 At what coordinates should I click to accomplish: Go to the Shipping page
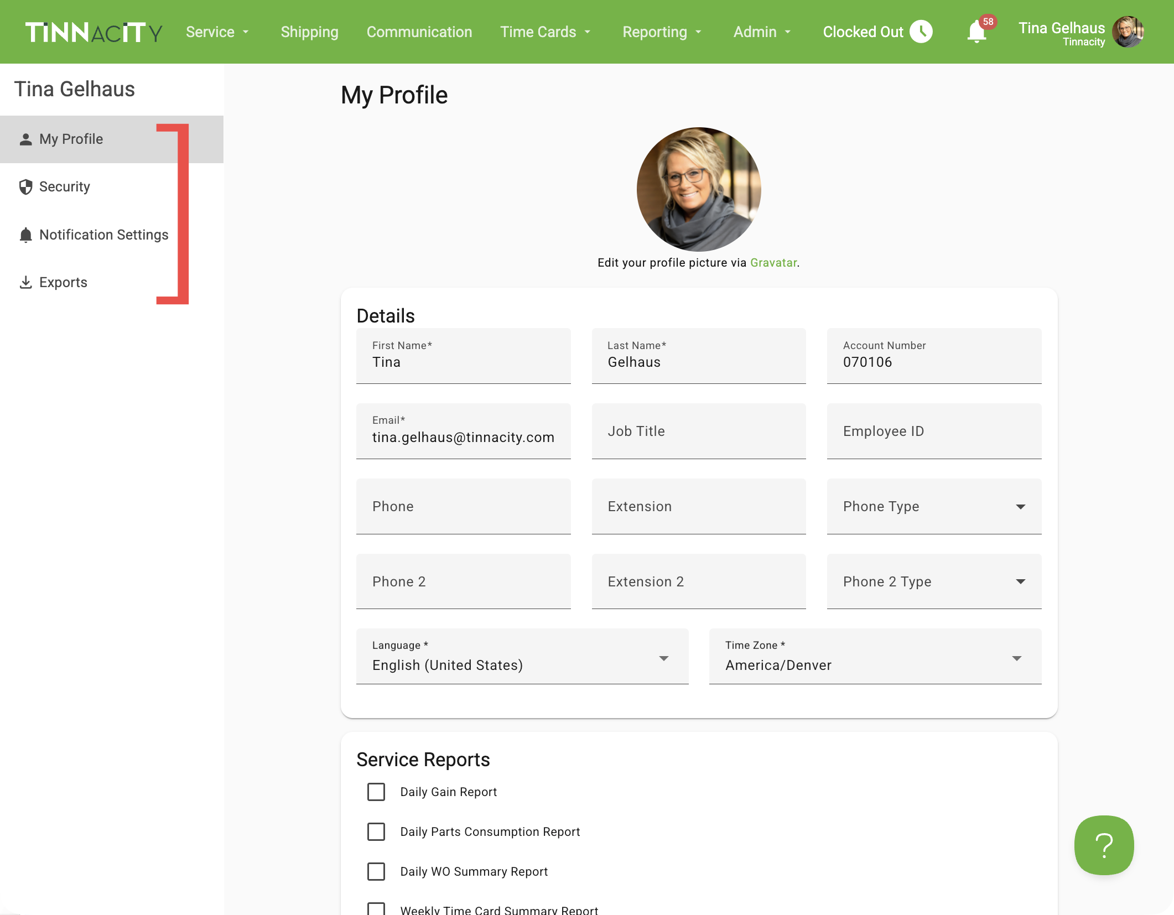tap(309, 32)
